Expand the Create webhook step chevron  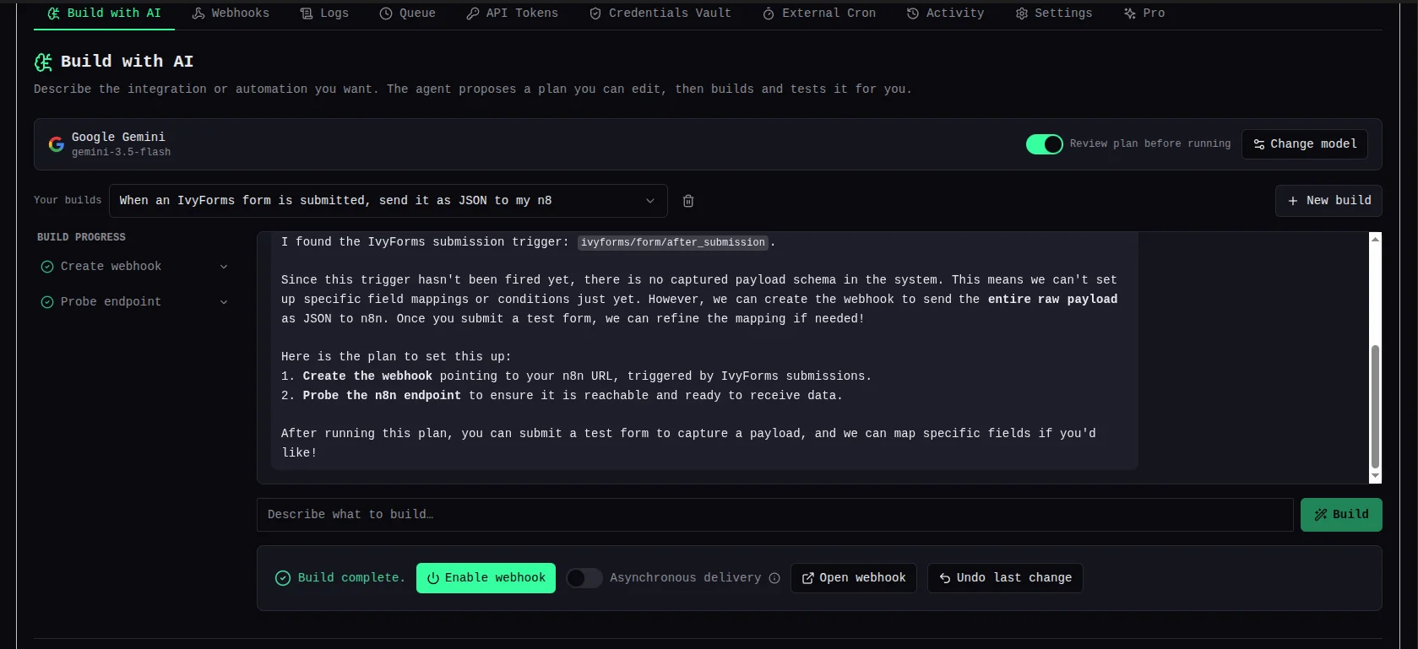pyautogui.click(x=224, y=267)
